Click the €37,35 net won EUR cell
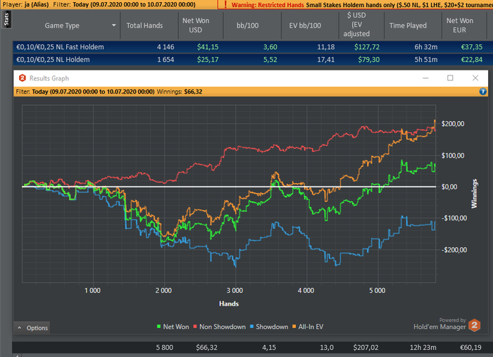Image resolution: width=493 pixels, height=357 pixels. click(472, 47)
